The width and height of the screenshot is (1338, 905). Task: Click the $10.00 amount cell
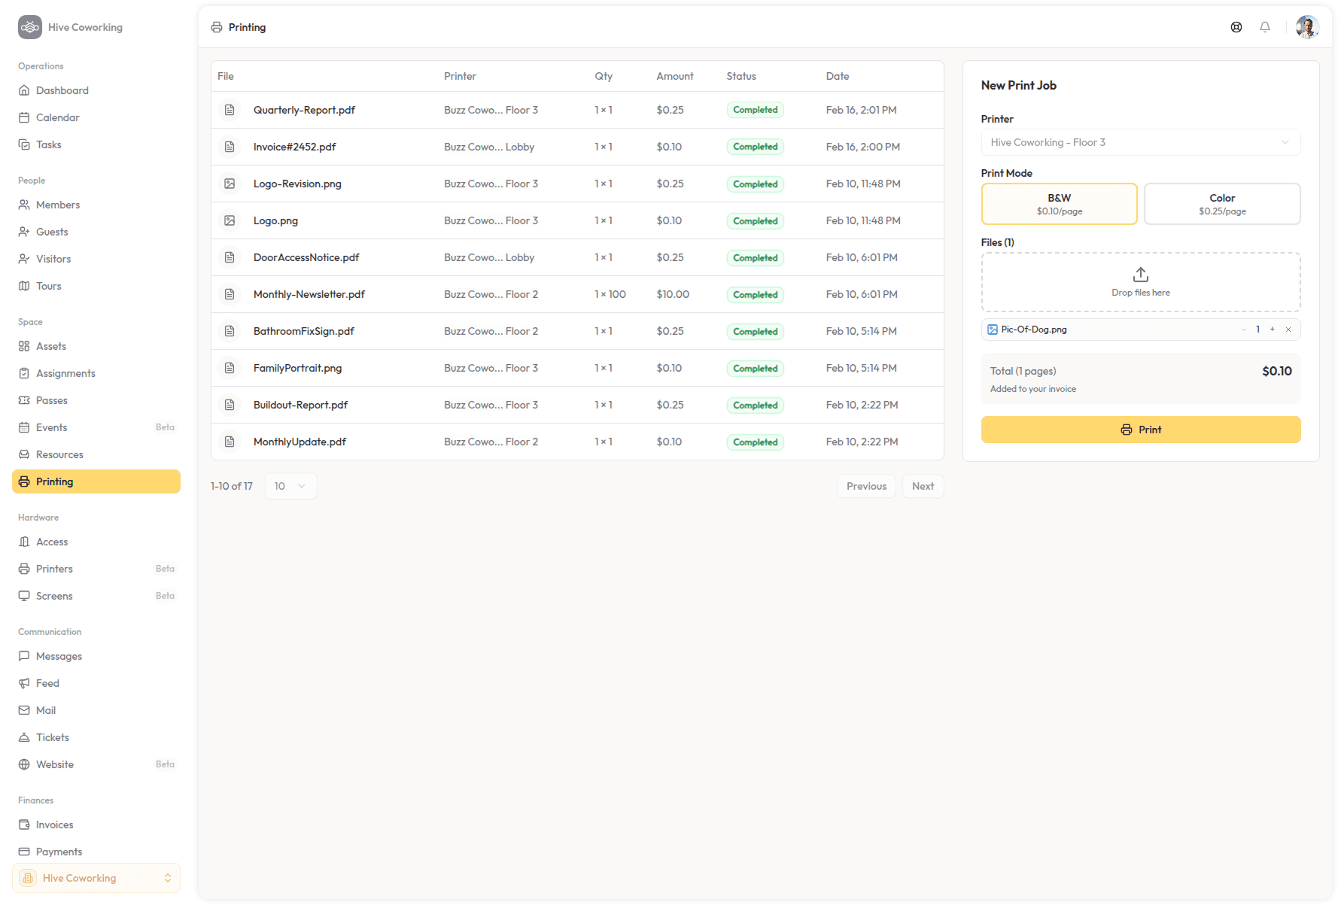pos(673,294)
